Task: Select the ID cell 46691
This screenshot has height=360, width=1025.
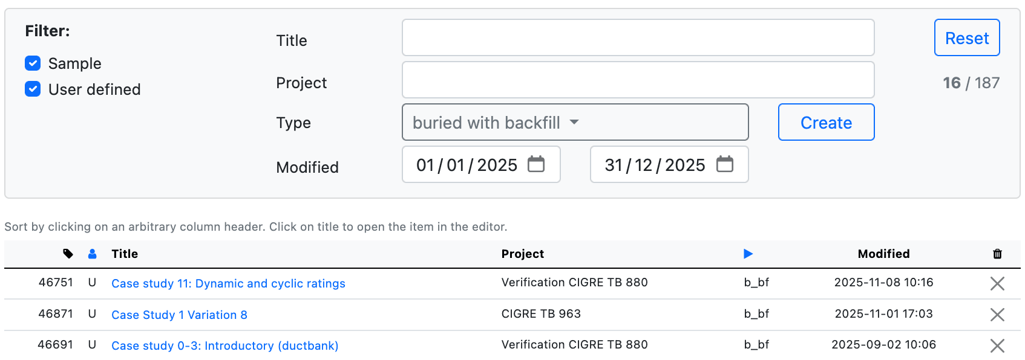Action: pyautogui.click(x=56, y=344)
